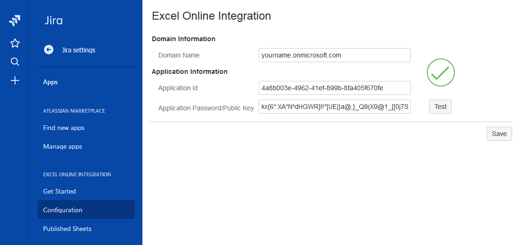513x245 pixels.
Task: Click the Jira title in the sidebar
Action: pyautogui.click(x=53, y=21)
